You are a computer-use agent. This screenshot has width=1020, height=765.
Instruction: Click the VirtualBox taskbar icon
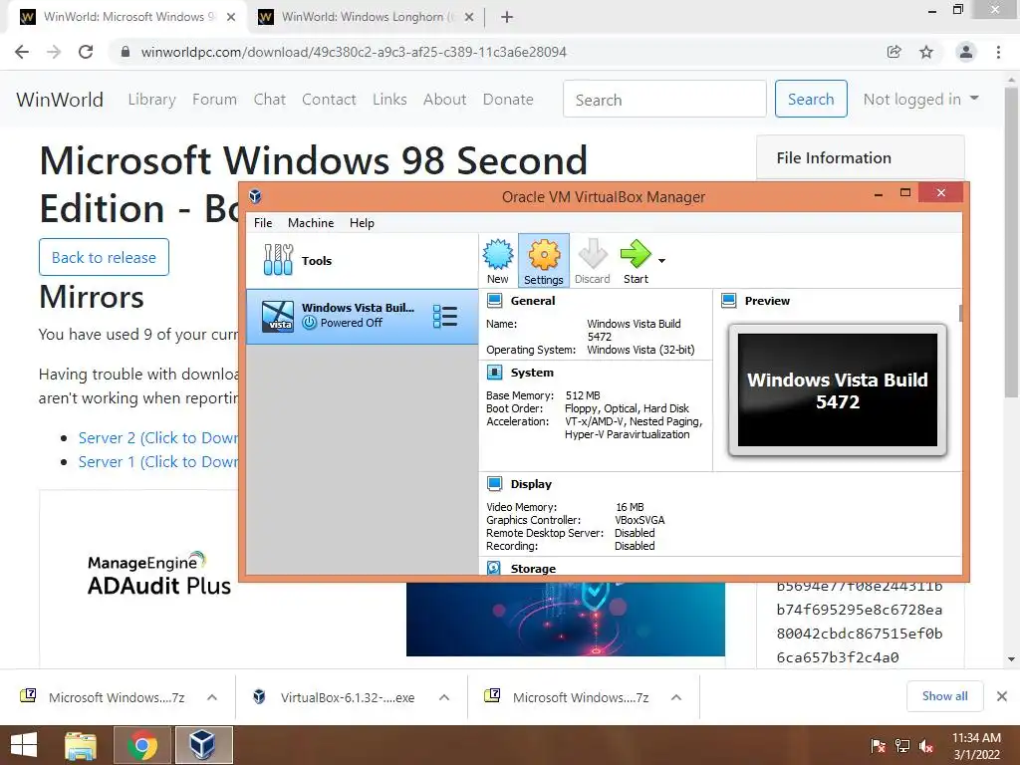(x=203, y=745)
